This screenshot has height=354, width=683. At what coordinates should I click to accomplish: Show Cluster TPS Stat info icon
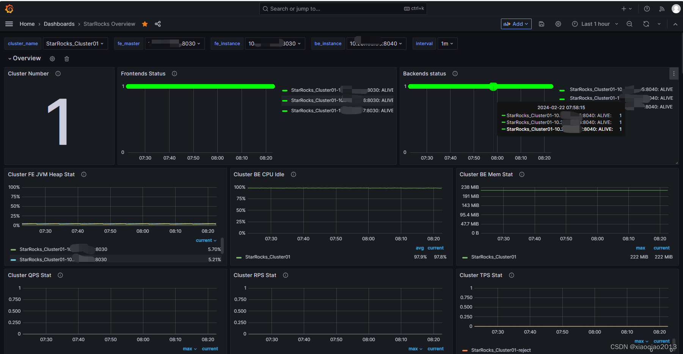tap(512, 275)
